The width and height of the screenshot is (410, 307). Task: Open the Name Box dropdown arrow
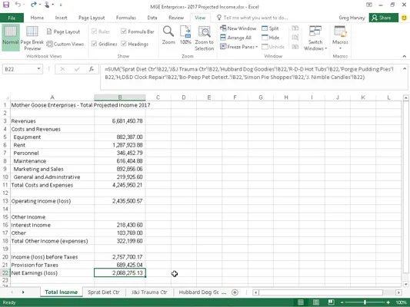tap(38, 69)
